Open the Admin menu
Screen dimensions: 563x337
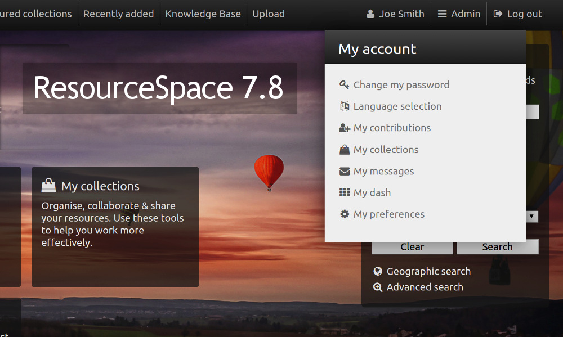coord(459,14)
